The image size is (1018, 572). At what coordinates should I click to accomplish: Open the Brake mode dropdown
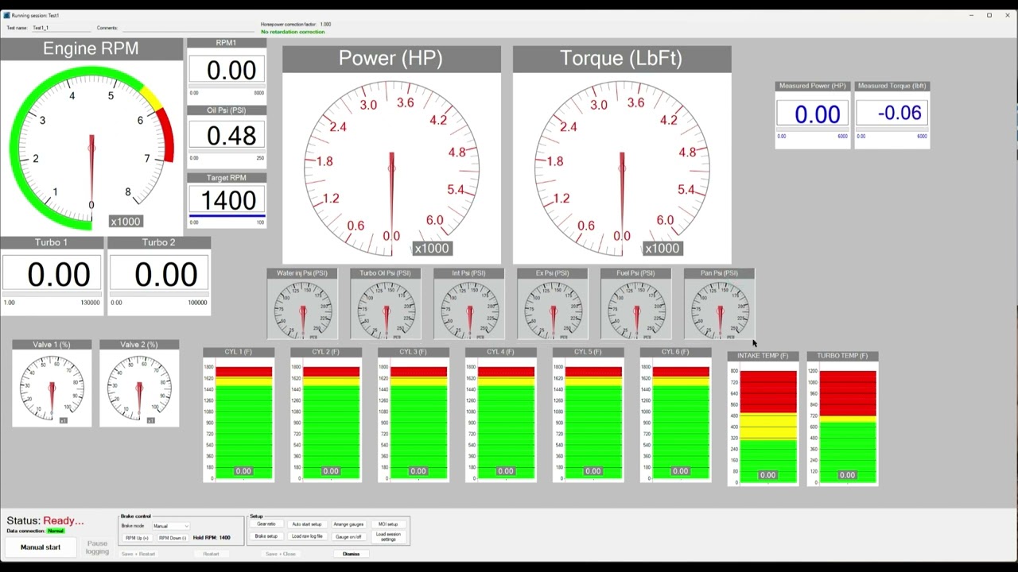click(171, 526)
